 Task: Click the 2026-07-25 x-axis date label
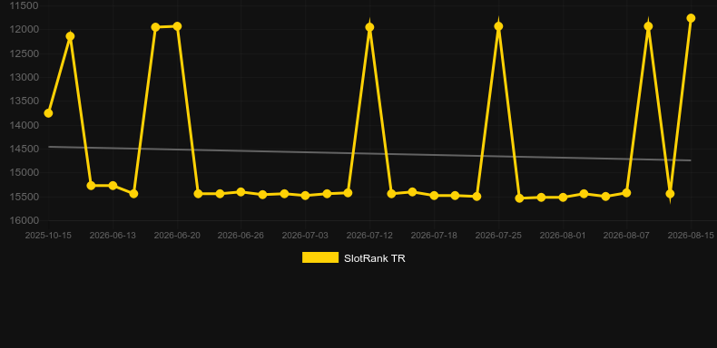[498, 236]
